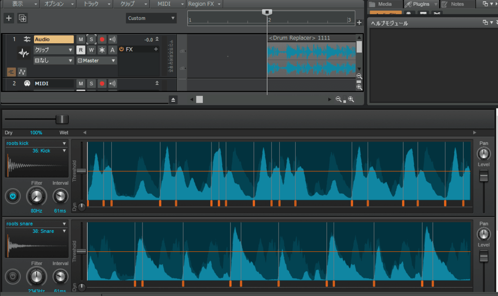Open the なし input dropdown
Screen dimensions: 498x296
point(53,60)
